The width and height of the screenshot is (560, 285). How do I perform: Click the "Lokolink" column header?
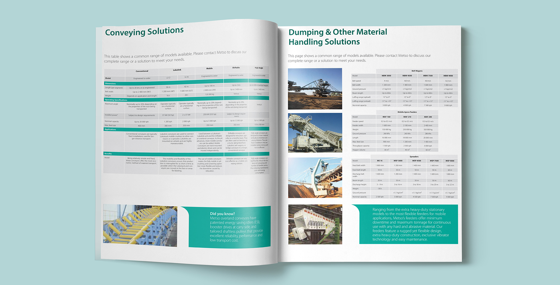point(177,70)
